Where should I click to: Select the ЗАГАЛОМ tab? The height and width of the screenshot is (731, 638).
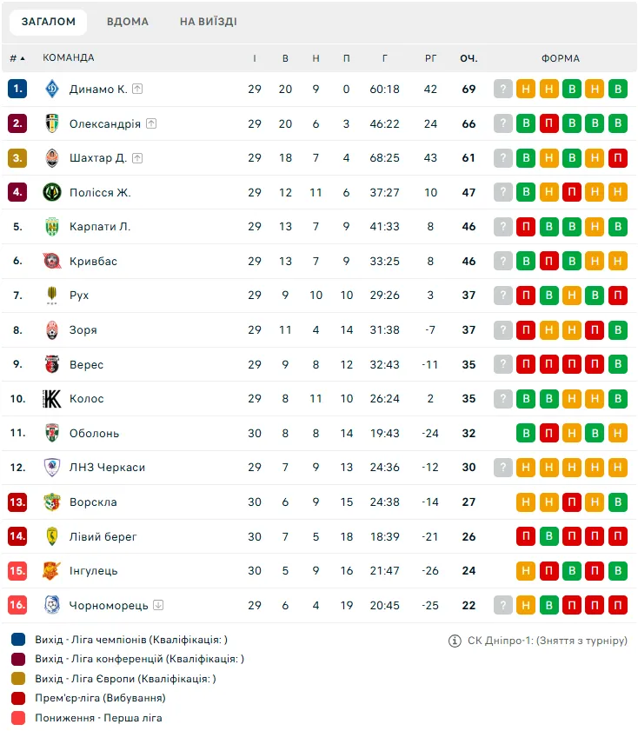49,22
